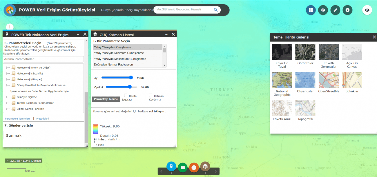The image size is (377, 177).
Task: Enable the Harita Izgarası checkbox
Action: click(x=126, y=95)
